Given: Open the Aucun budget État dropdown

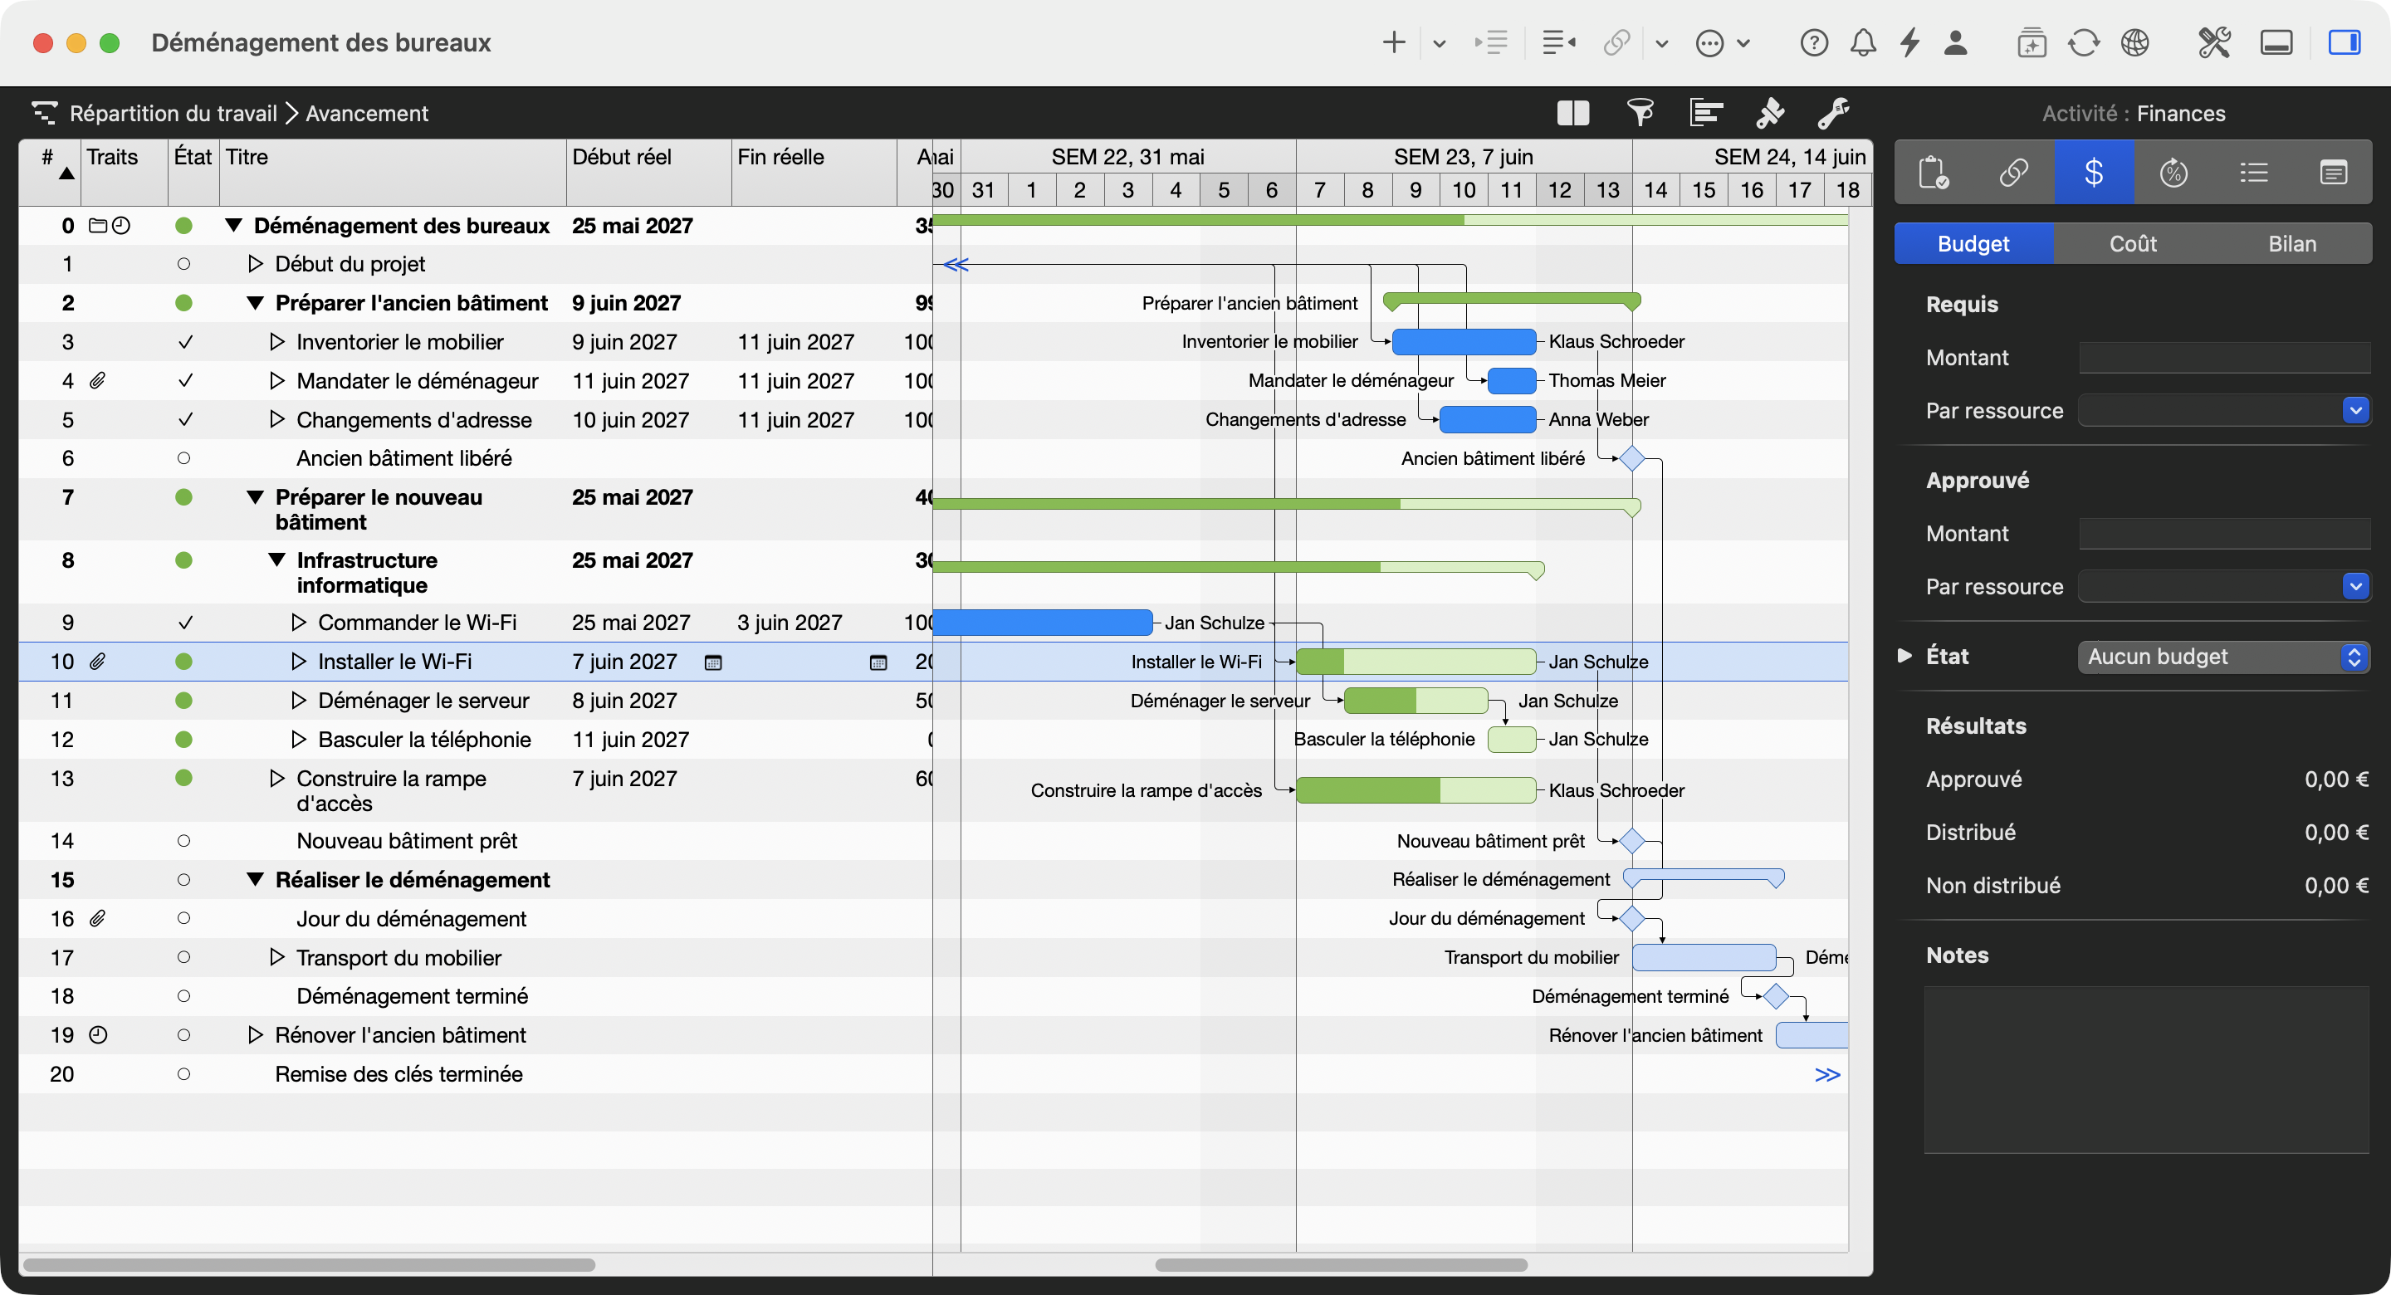Looking at the screenshot, I should click(2223, 657).
